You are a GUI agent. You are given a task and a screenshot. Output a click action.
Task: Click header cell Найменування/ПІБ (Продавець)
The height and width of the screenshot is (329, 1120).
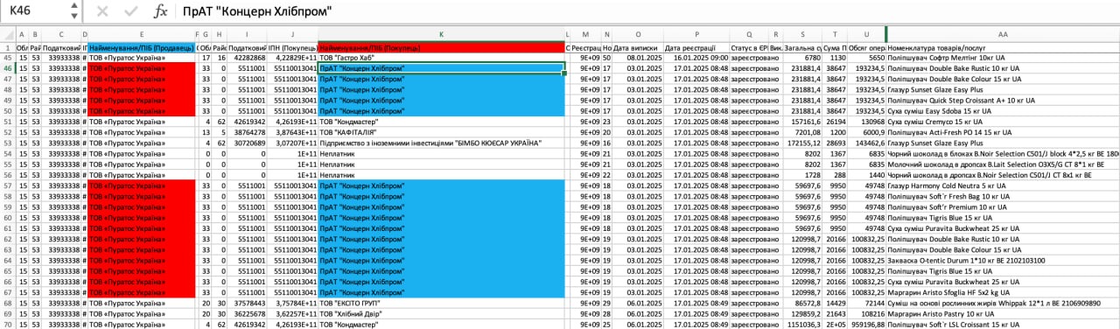pyautogui.click(x=141, y=47)
